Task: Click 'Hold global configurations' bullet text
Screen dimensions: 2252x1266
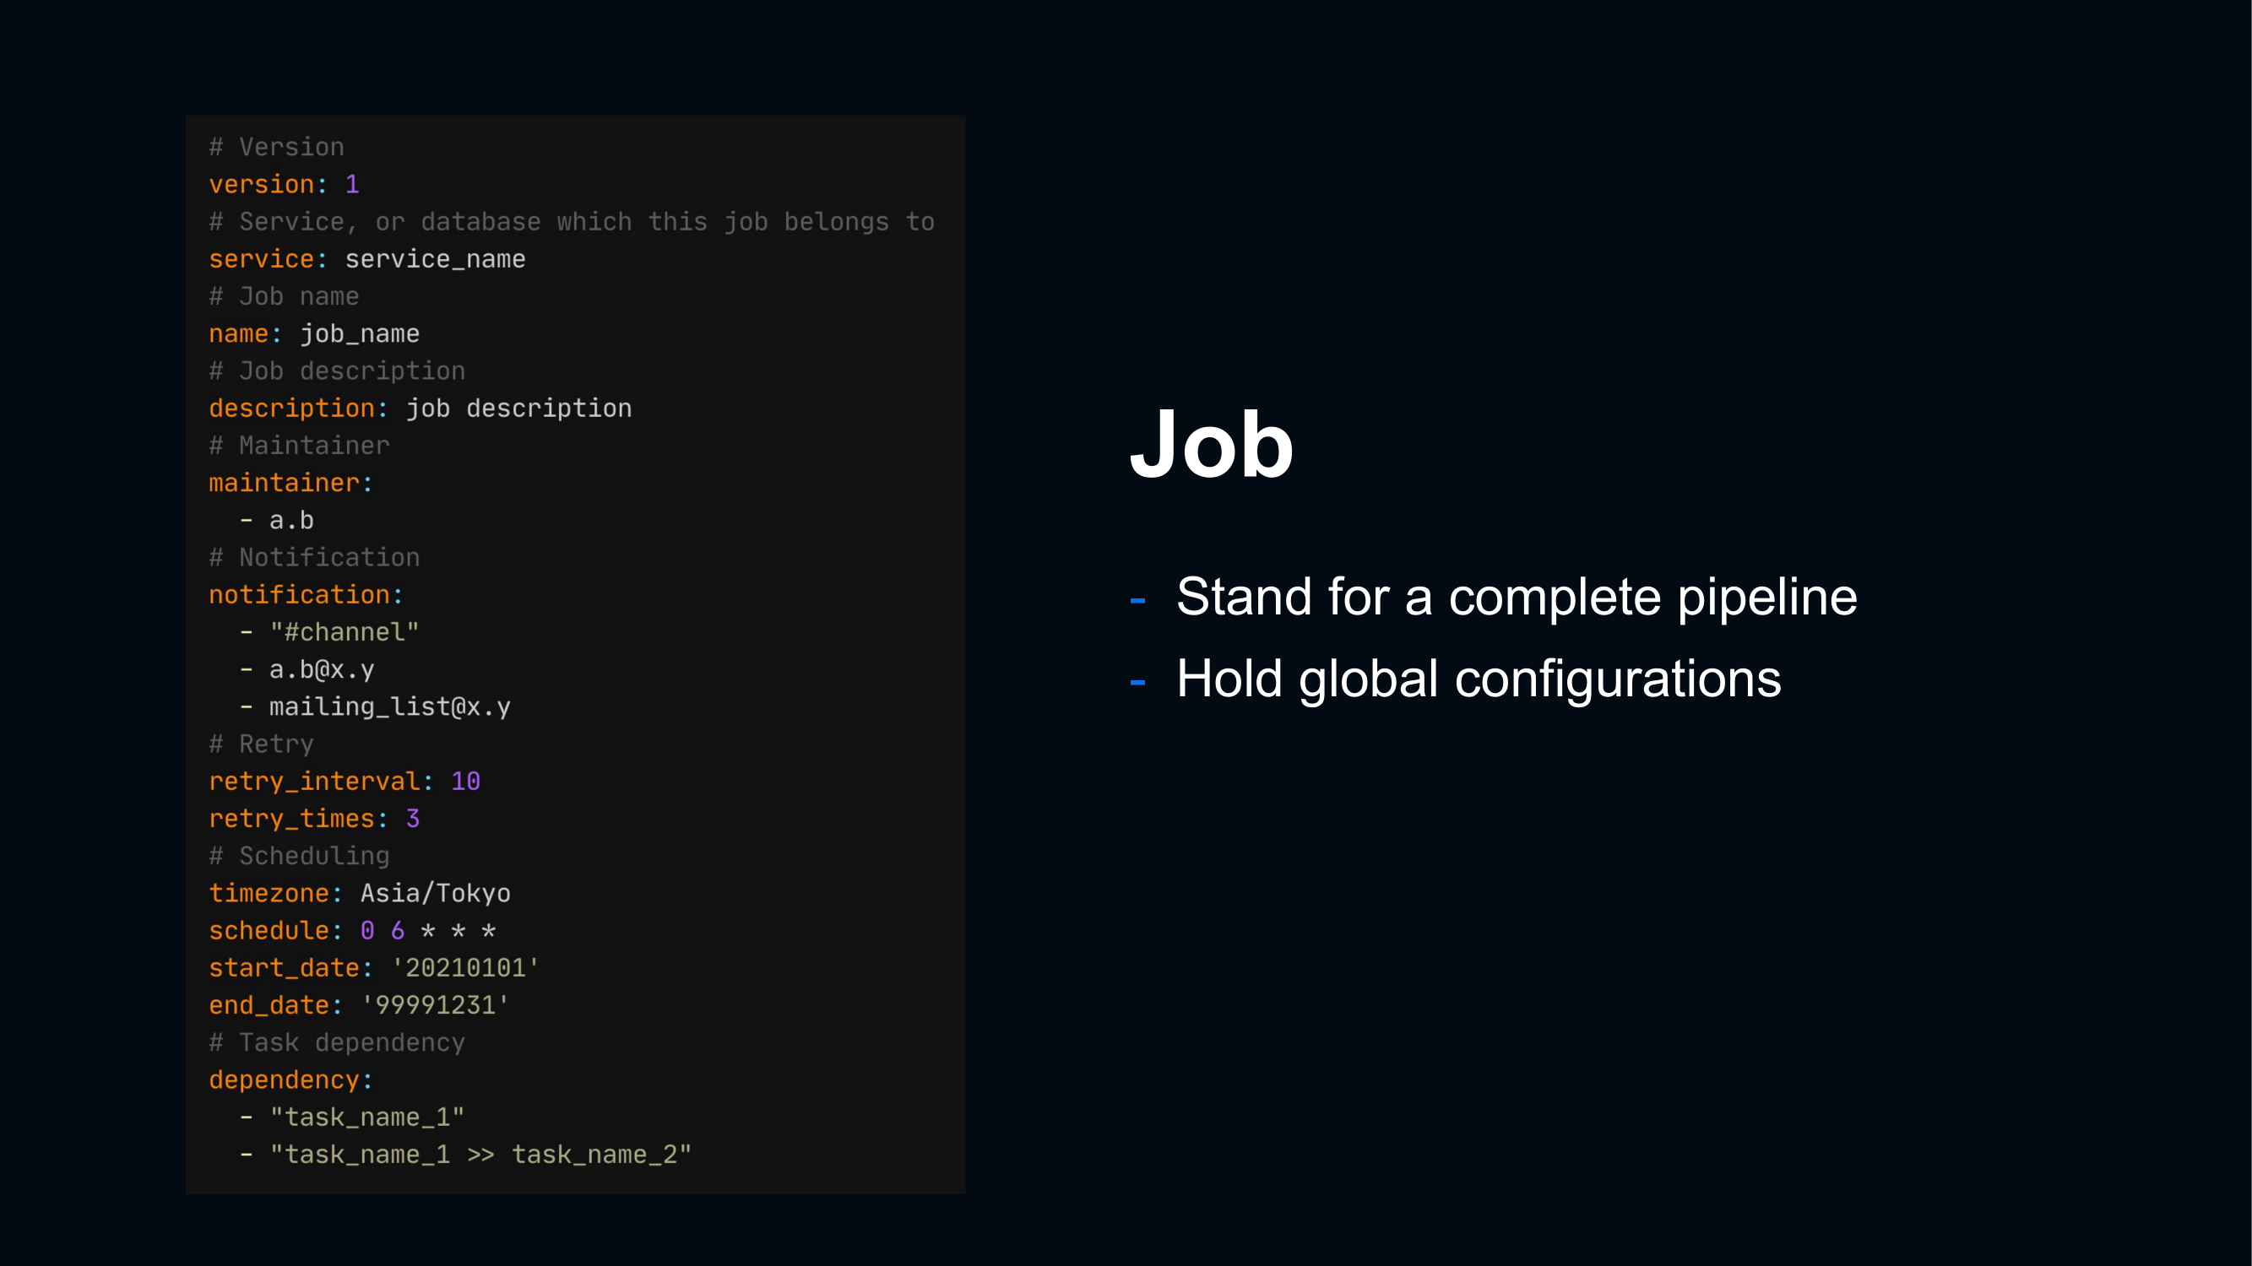Action: (x=1478, y=679)
